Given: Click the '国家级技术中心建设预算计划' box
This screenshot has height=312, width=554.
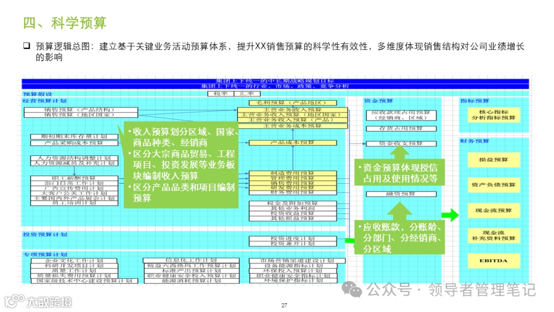Looking at the screenshot, I should point(85,281).
